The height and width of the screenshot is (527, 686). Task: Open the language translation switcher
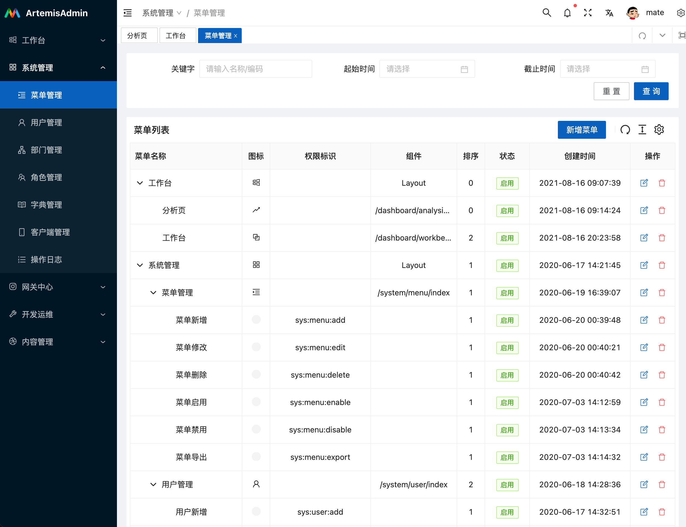pyautogui.click(x=609, y=13)
